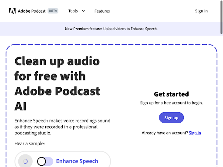Screen dimensions: 223x167
Task: Click the Get started heading
Action: (x=171, y=94)
